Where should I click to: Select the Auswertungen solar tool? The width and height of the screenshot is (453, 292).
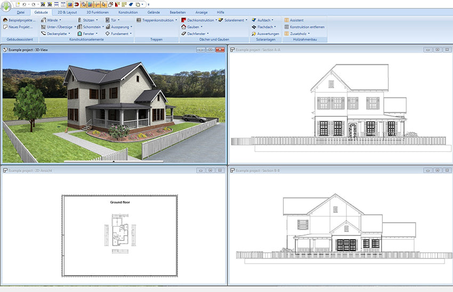pos(265,34)
